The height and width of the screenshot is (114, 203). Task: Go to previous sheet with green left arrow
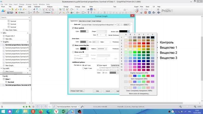pyautogui.click(x=23, y=107)
